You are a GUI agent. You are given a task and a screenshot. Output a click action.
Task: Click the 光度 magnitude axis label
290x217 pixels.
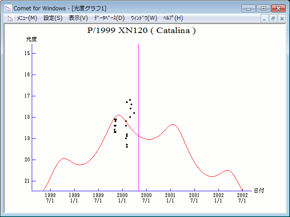31,39
